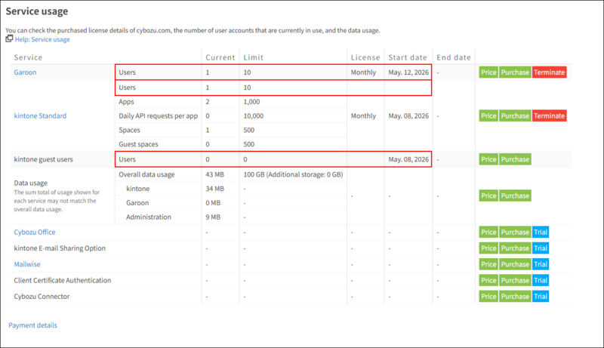This screenshot has width=604, height=348.
Task: Terminate the Garoon service
Action: 550,72
